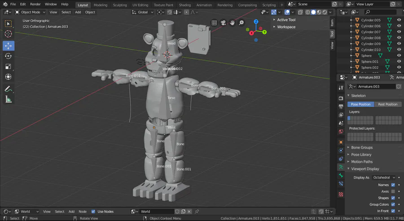Toggle the Shapes checkbox
404x221 pixels.
click(x=393, y=198)
